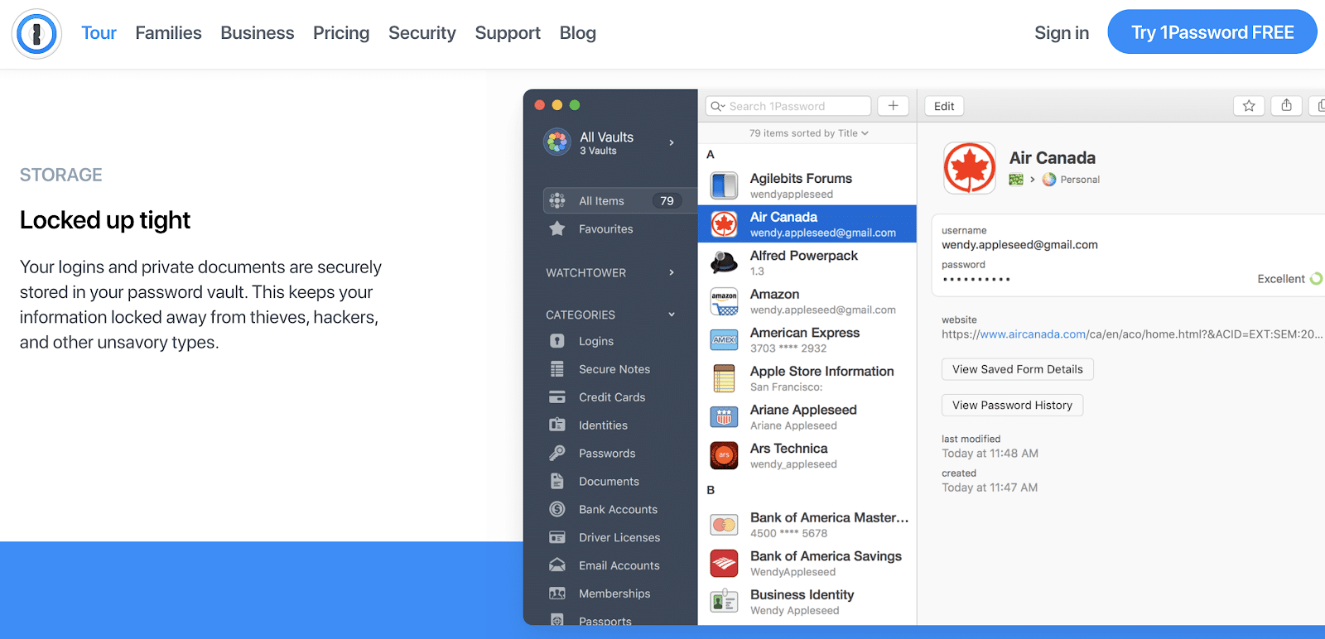Select the Passwords key icon
1325x639 pixels.
[557, 453]
